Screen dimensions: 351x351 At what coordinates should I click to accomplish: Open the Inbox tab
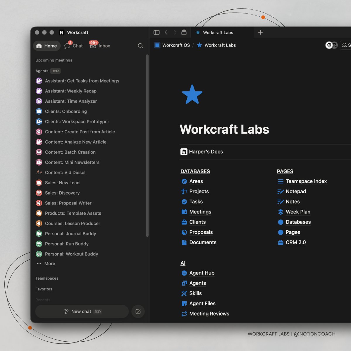coord(100,46)
